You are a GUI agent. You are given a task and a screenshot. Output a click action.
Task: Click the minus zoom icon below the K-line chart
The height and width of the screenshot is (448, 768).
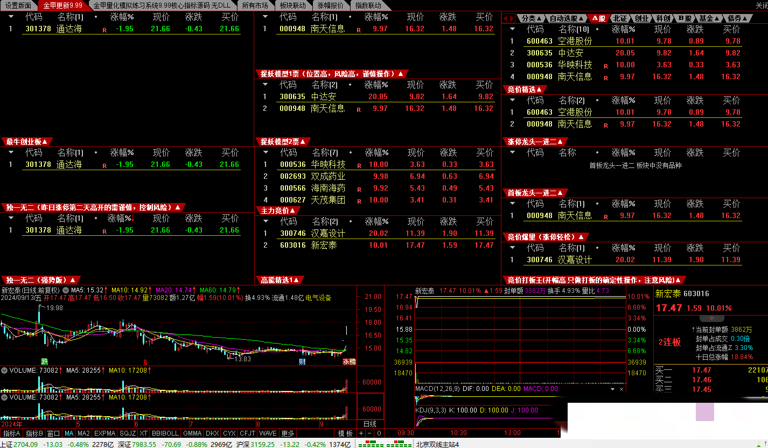370,433
